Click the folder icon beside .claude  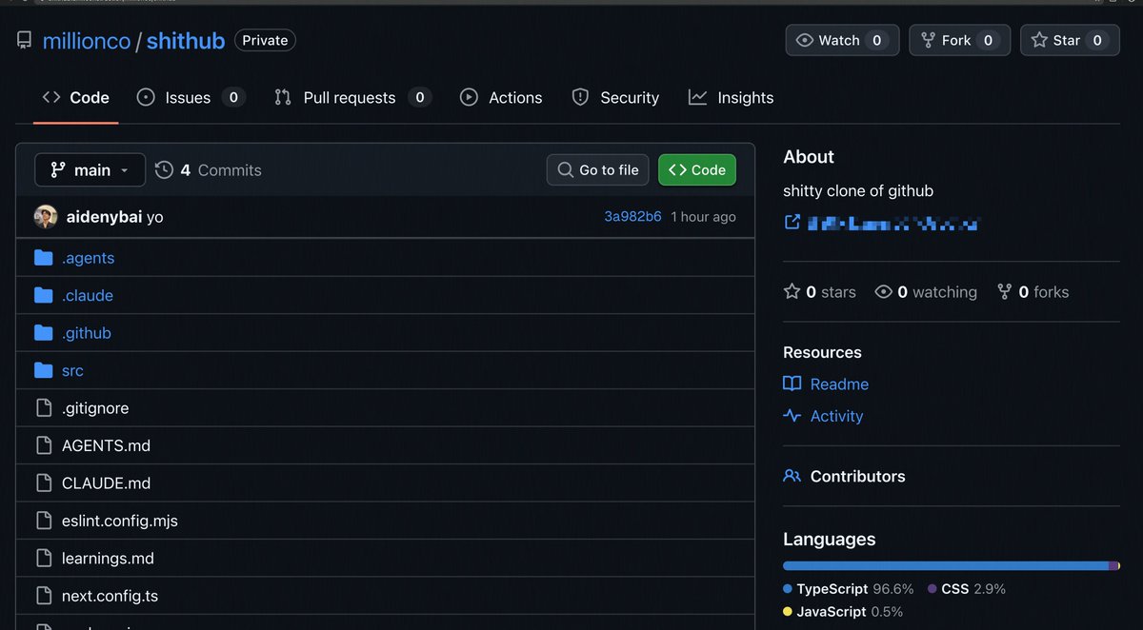pos(43,295)
